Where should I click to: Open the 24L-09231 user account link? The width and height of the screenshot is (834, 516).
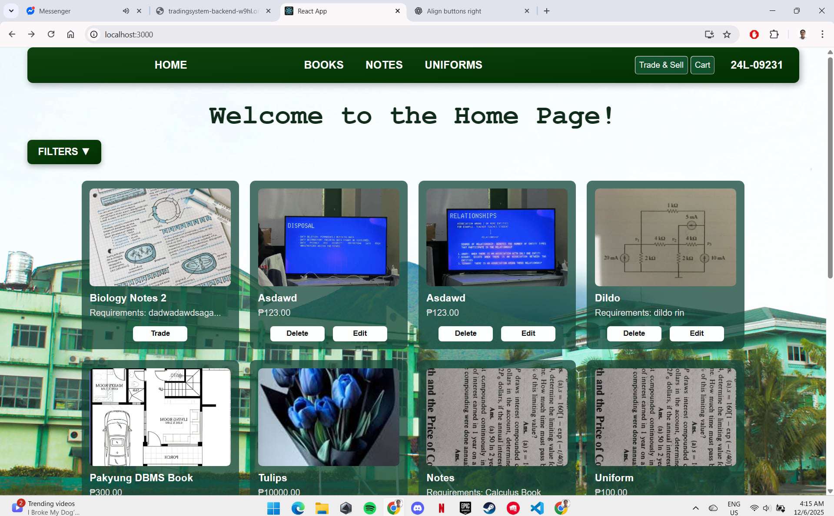(756, 65)
